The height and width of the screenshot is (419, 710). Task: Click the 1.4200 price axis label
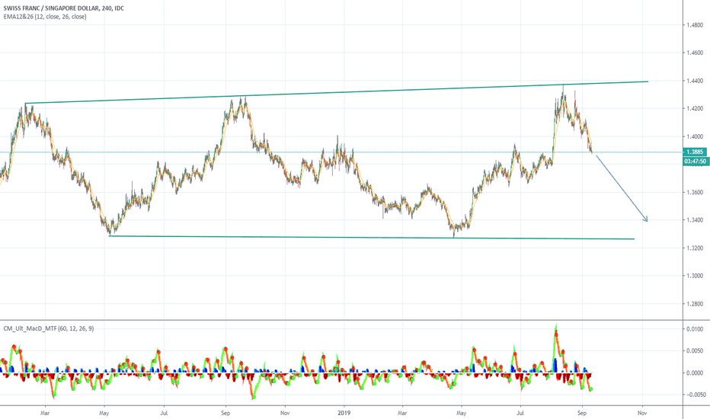[x=695, y=109]
